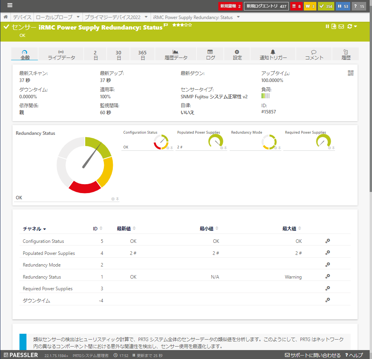The image size is (372, 359).
Task: Click the Populated Power Supplies mini gauge
Action: click(216, 141)
